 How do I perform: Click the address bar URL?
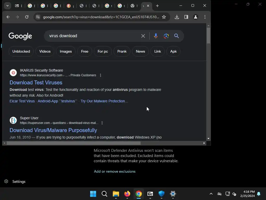tap(101, 17)
